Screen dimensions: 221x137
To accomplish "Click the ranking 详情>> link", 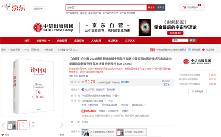I will point(116,96).
